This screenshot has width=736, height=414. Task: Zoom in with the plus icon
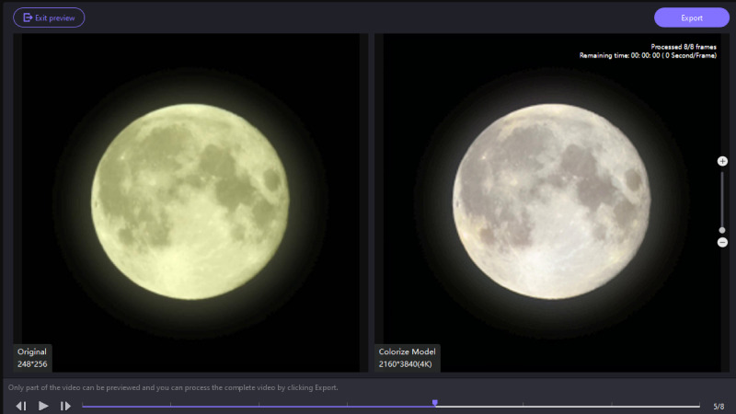coord(722,161)
